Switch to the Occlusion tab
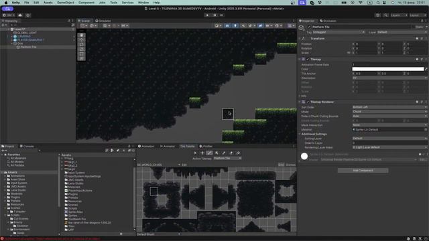Screen dimensions: 429x241 pyautogui.click(x=328, y=21)
